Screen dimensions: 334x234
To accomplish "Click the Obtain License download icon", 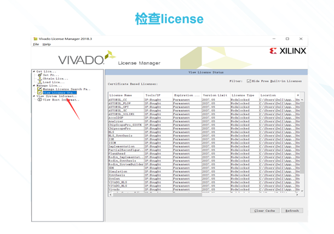I will click(40, 79).
